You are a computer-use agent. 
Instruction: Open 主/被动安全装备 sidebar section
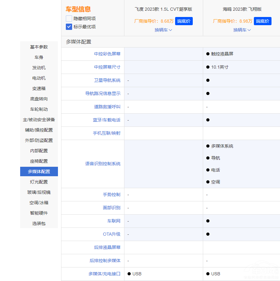39,120
